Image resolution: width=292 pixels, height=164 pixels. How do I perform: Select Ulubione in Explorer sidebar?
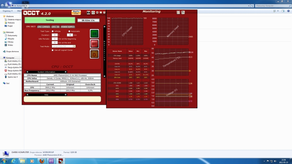[x=10, y=16]
